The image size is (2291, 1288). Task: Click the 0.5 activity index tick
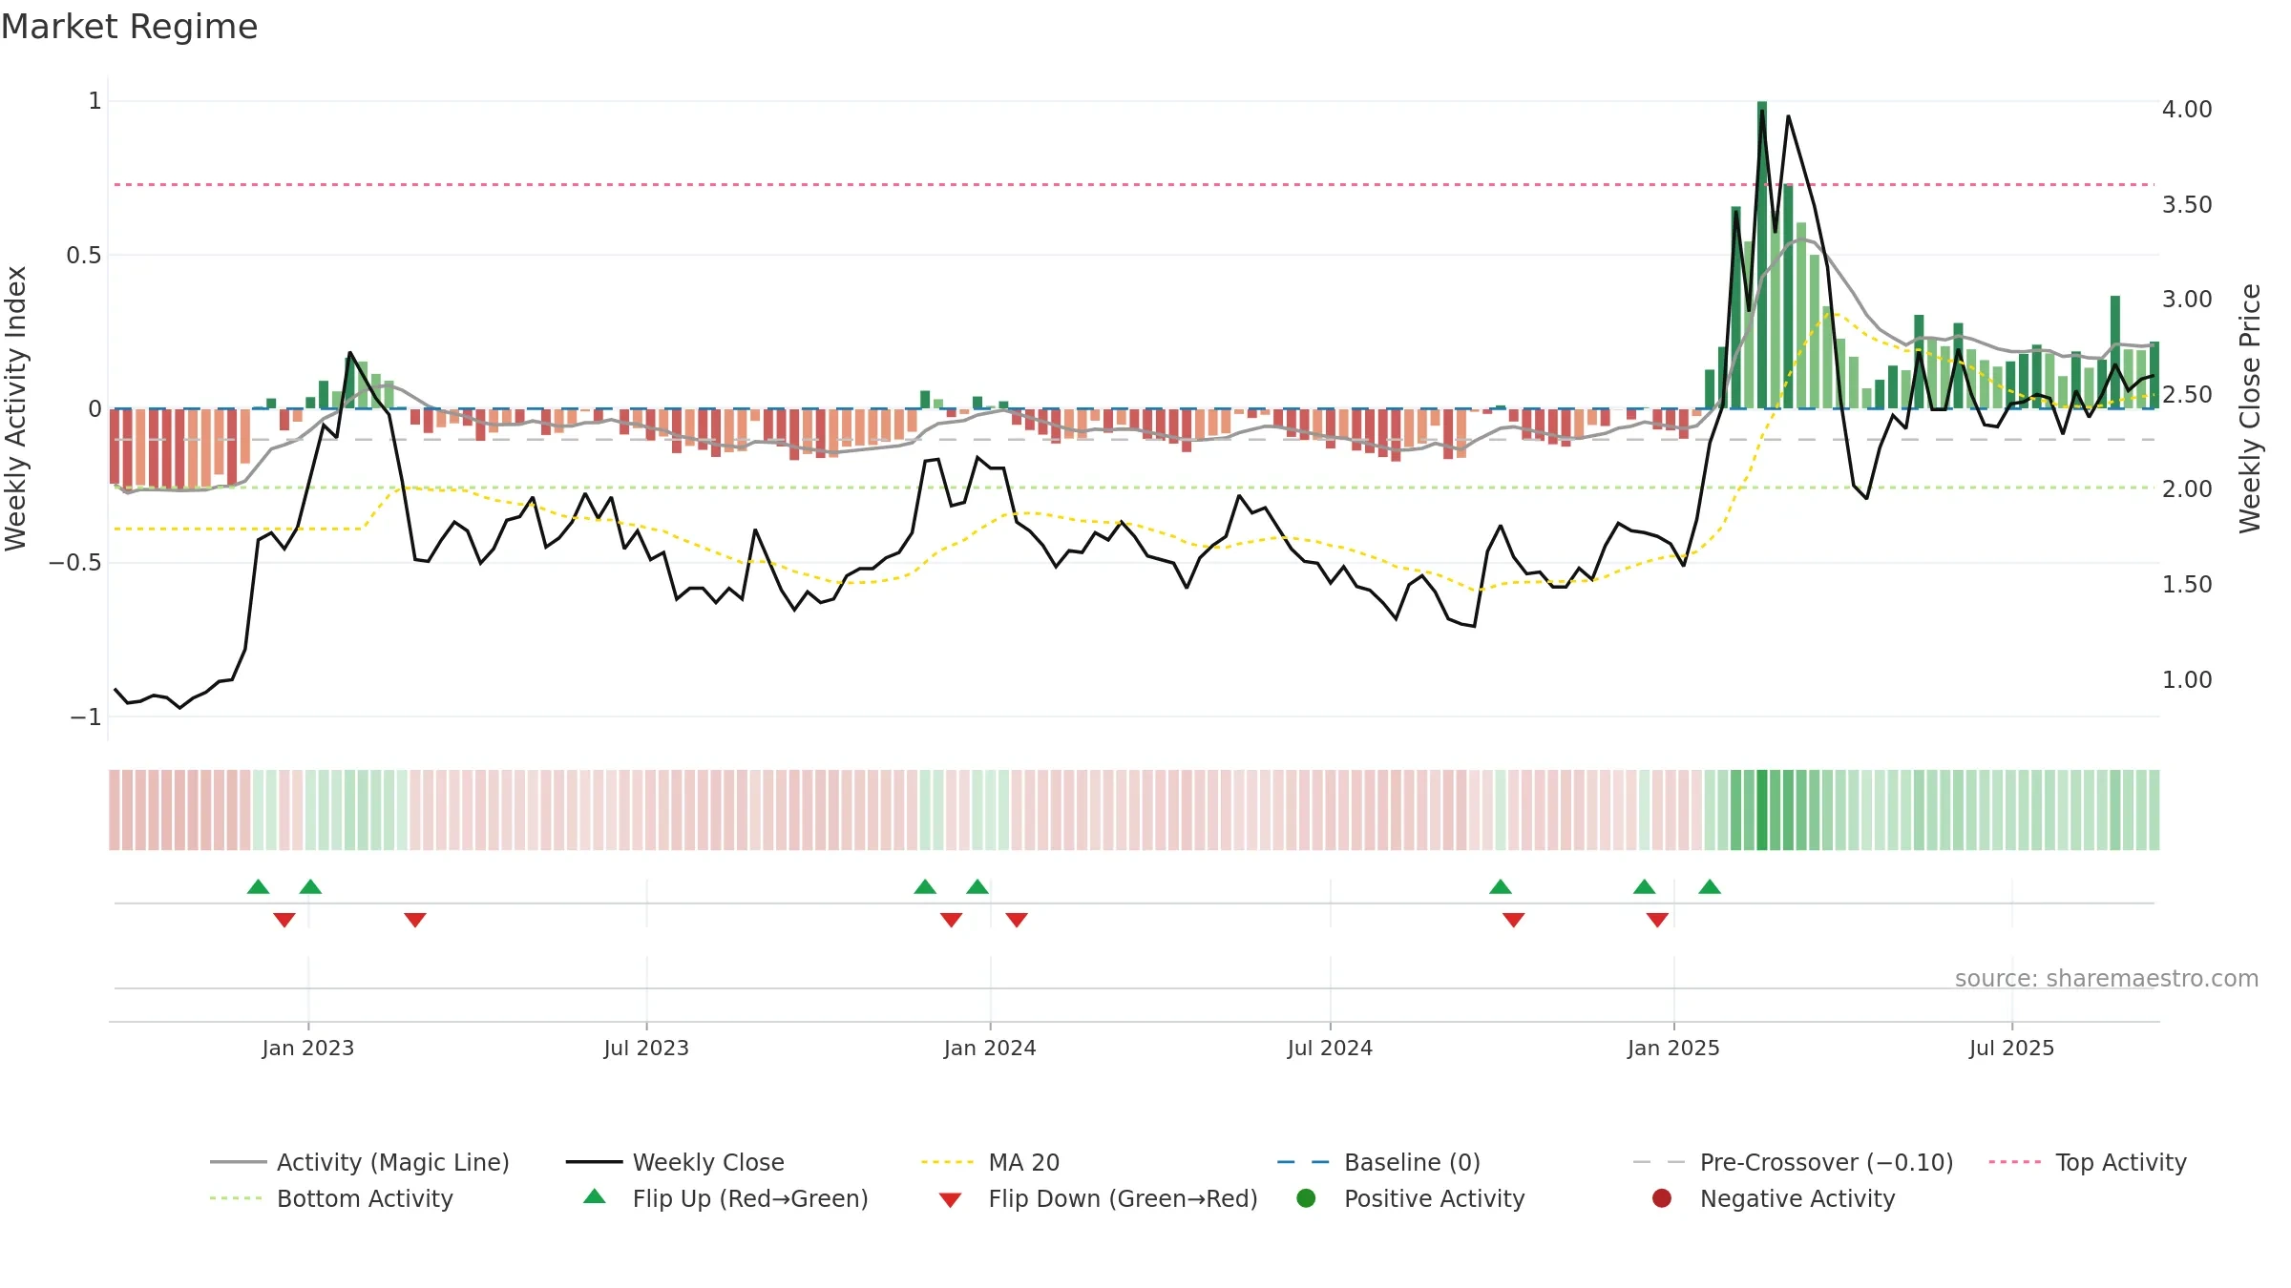click(x=84, y=256)
